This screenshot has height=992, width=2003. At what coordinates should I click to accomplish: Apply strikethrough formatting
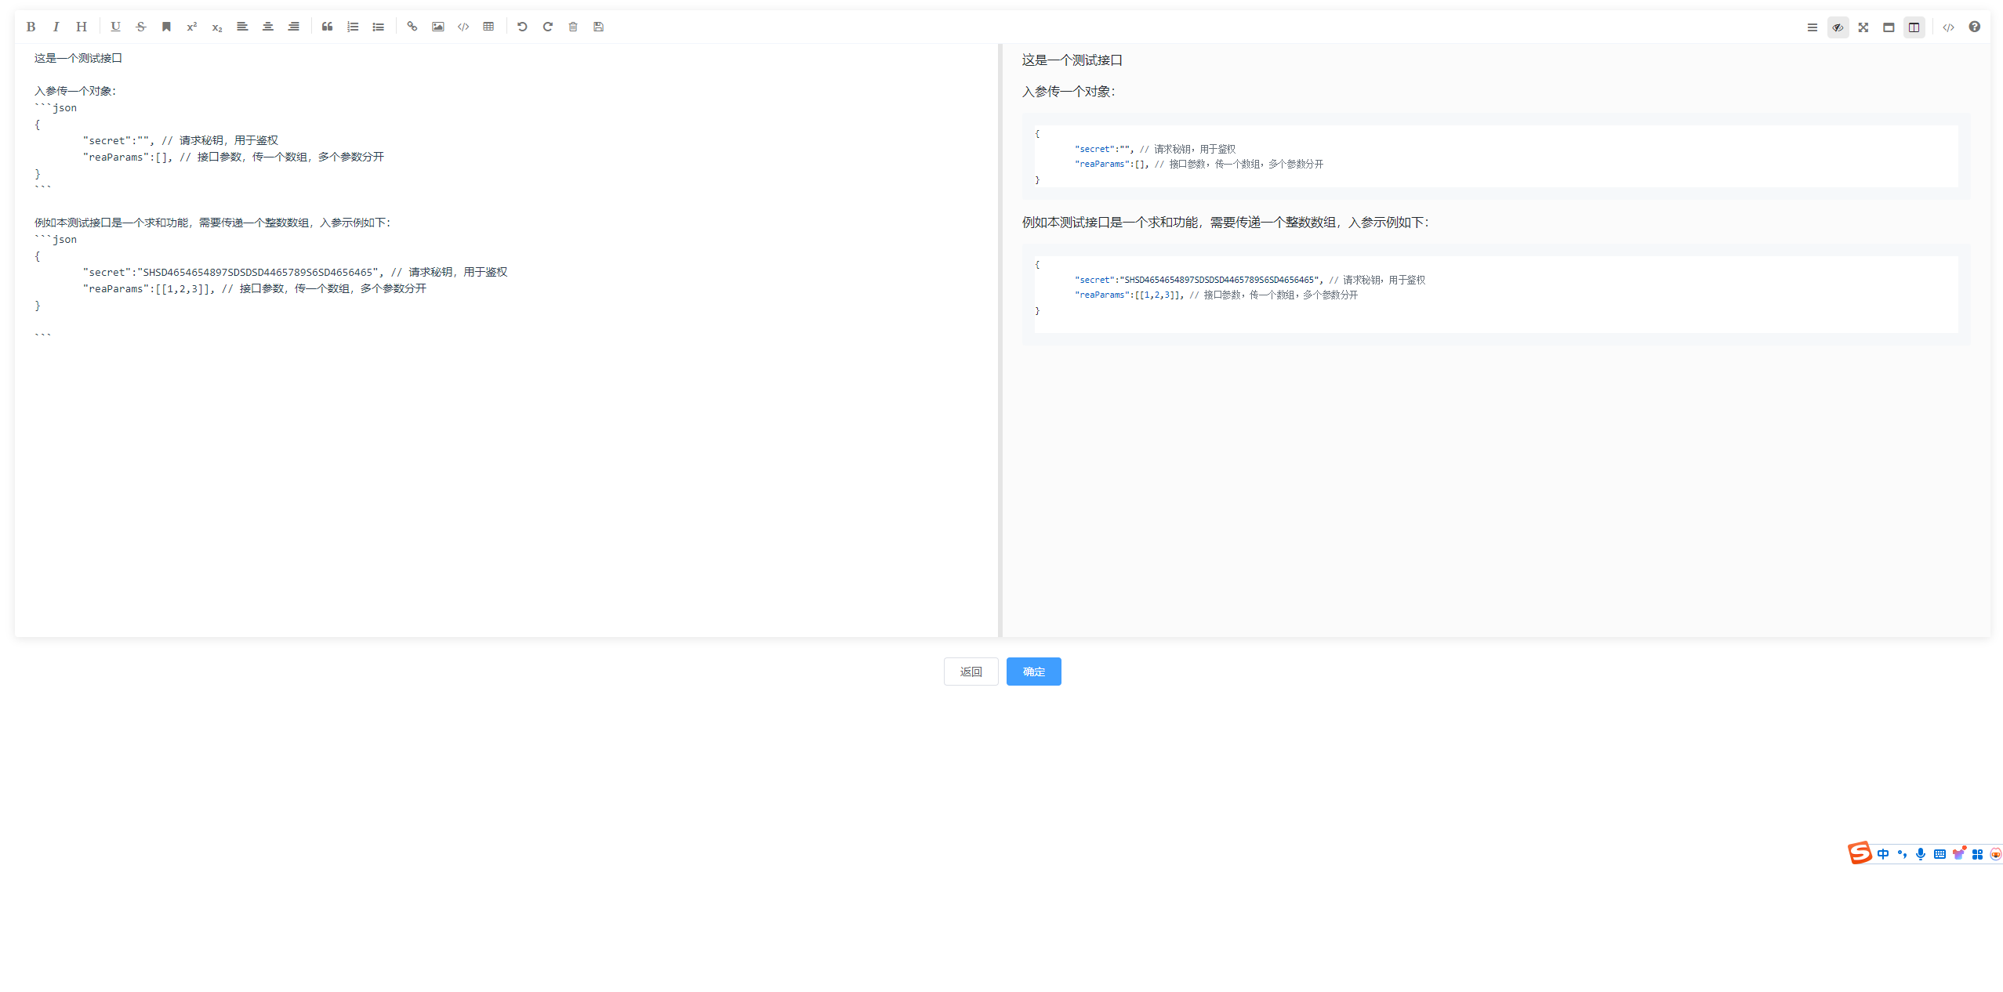141,27
